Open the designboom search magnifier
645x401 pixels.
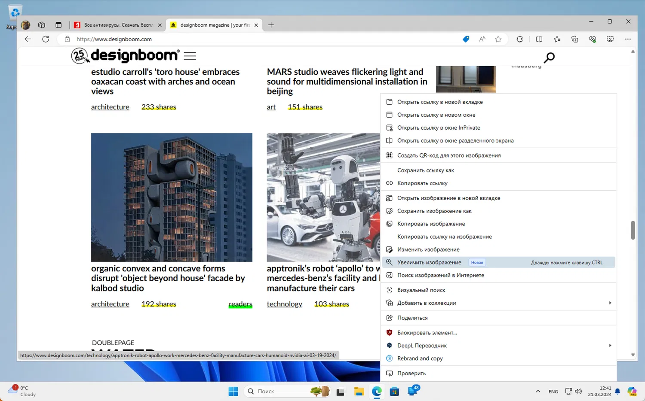[549, 57]
